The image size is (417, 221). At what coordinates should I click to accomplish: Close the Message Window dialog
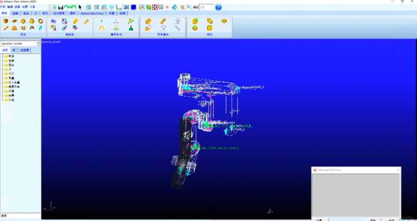point(397,170)
